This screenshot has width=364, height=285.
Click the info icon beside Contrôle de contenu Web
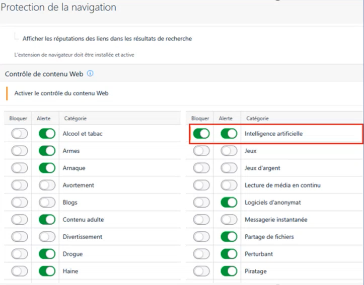coord(90,73)
